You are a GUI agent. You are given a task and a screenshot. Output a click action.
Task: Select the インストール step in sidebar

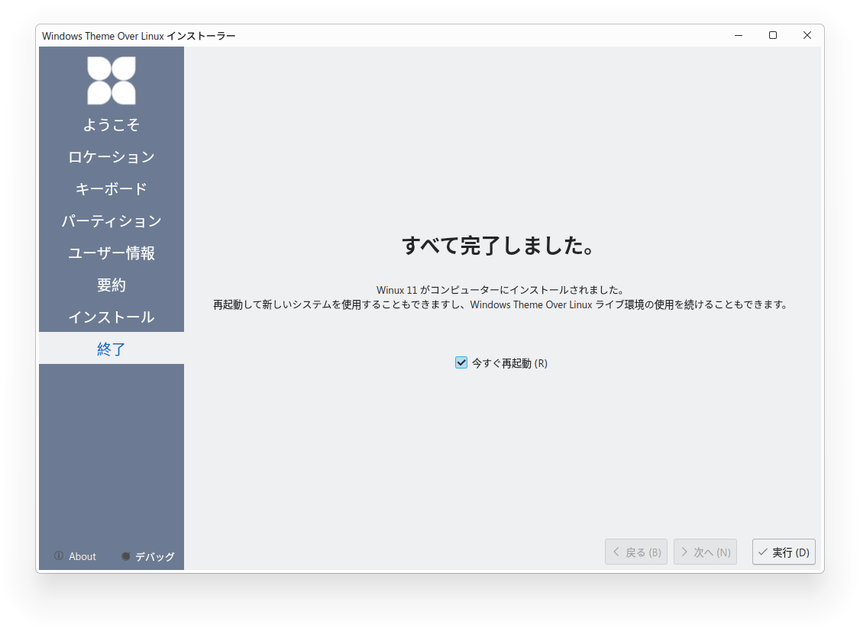click(112, 317)
